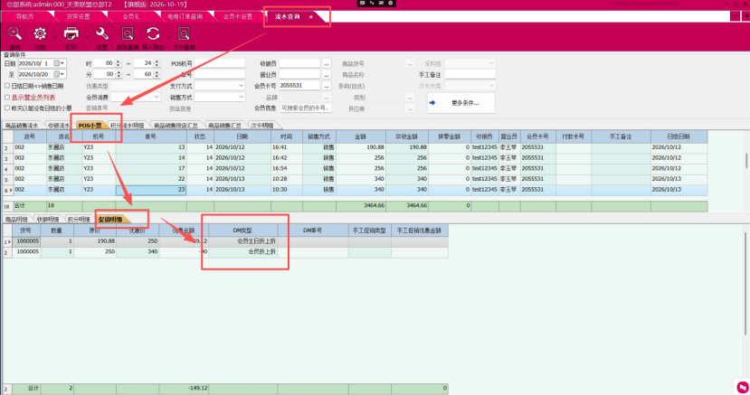Image resolution: width=750 pixels, height=395 pixels.
Task: Enable the 日结日期<>销售日期 checkbox
Action: click(x=7, y=86)
